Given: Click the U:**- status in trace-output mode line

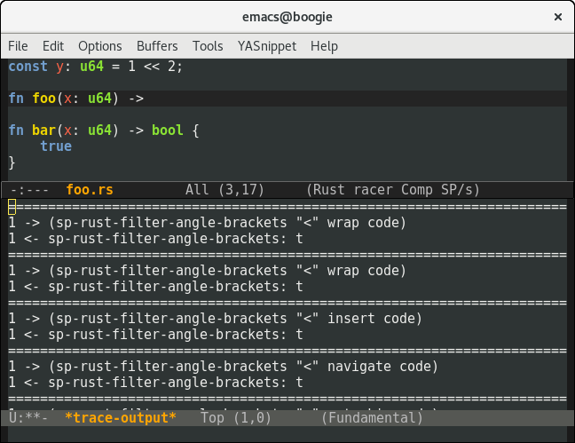Looking at the screenshot, I should click(x=27, y=417).
